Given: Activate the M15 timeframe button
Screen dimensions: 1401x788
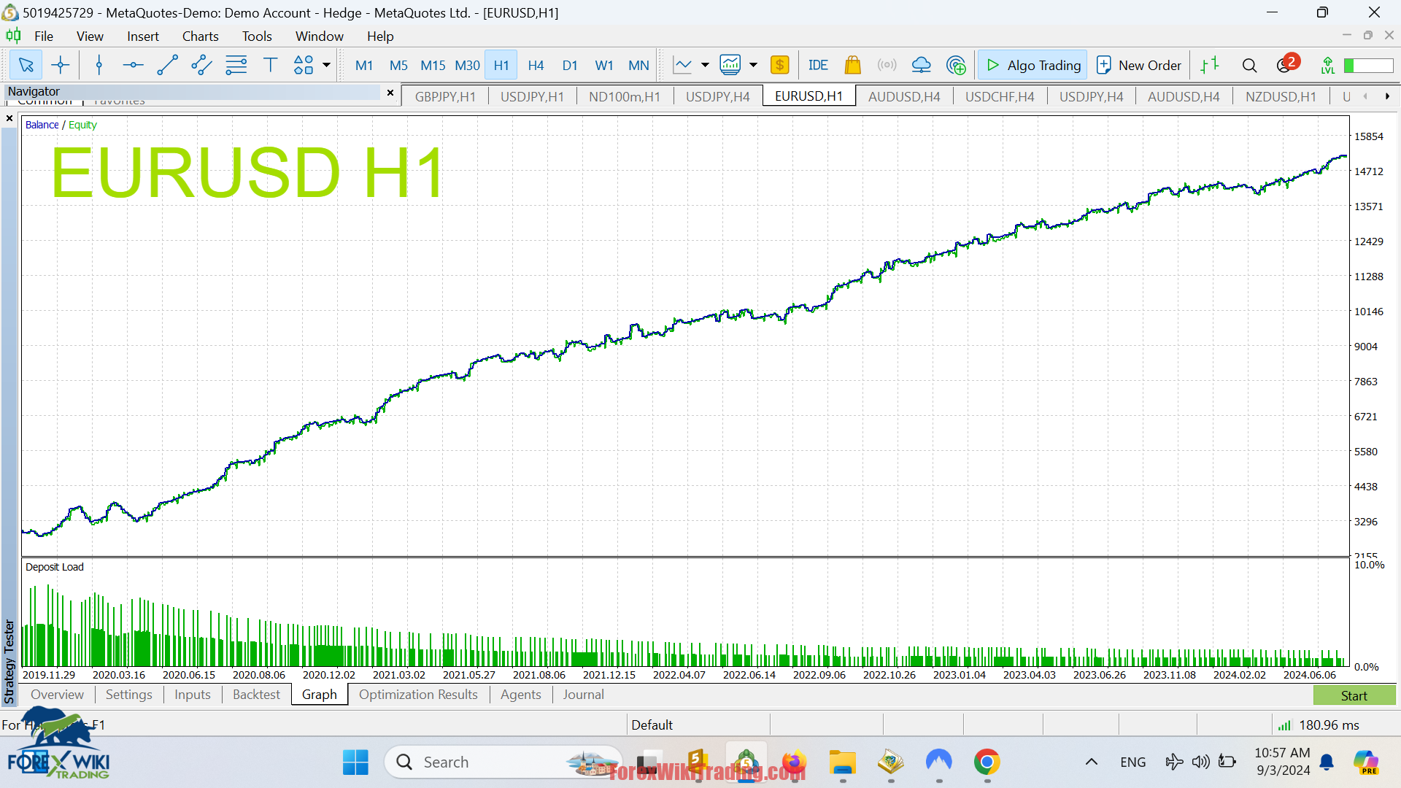Looking at the screenshot, I should tap(433, 66).
